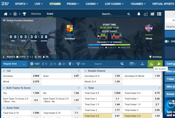175x118 pixels.
Task: Open Standings trophy link
Action: click(155, 57)
